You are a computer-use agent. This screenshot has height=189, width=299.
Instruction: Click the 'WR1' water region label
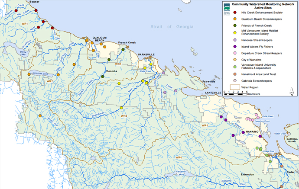25,24
